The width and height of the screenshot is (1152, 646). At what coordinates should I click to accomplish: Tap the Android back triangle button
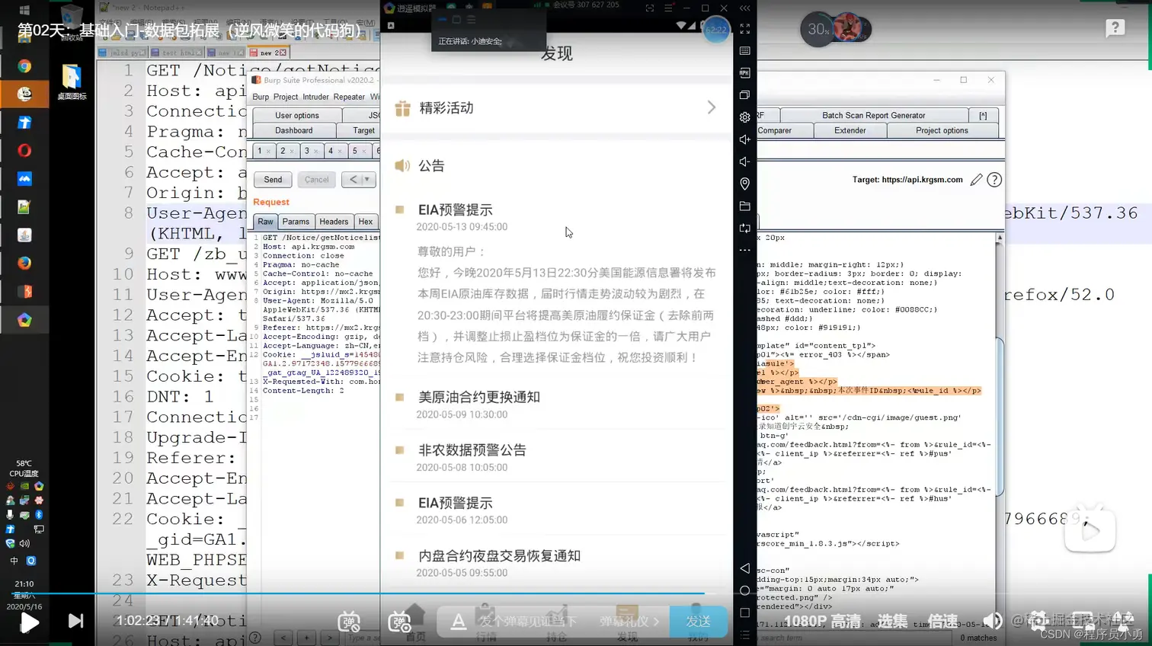click(744, 568)
